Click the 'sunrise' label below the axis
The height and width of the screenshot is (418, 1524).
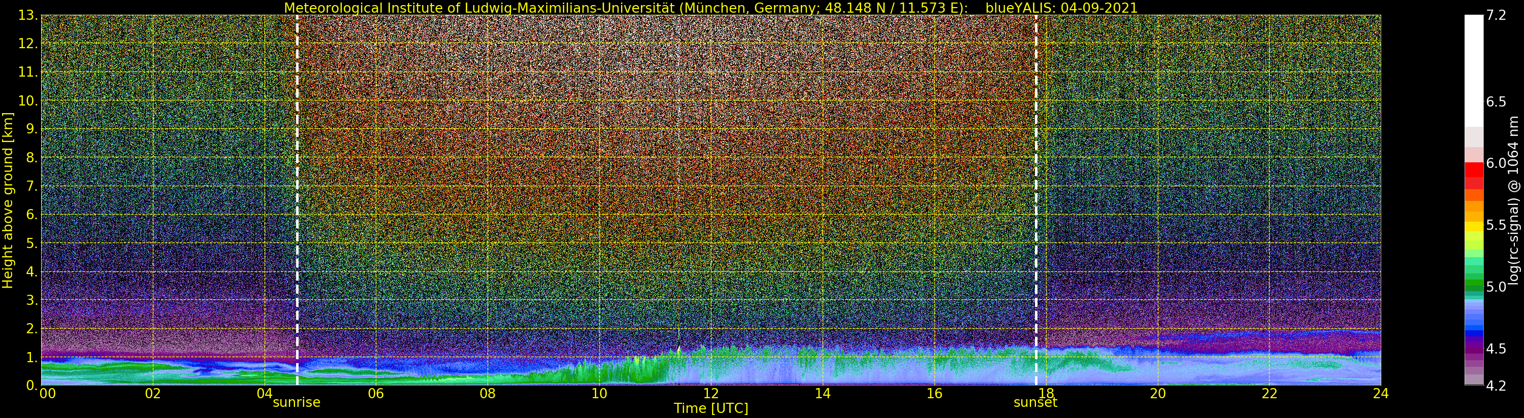pos(297,403)
